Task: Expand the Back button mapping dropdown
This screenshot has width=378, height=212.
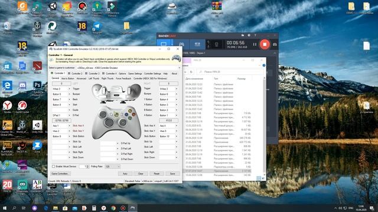Action: pos(70,100)
